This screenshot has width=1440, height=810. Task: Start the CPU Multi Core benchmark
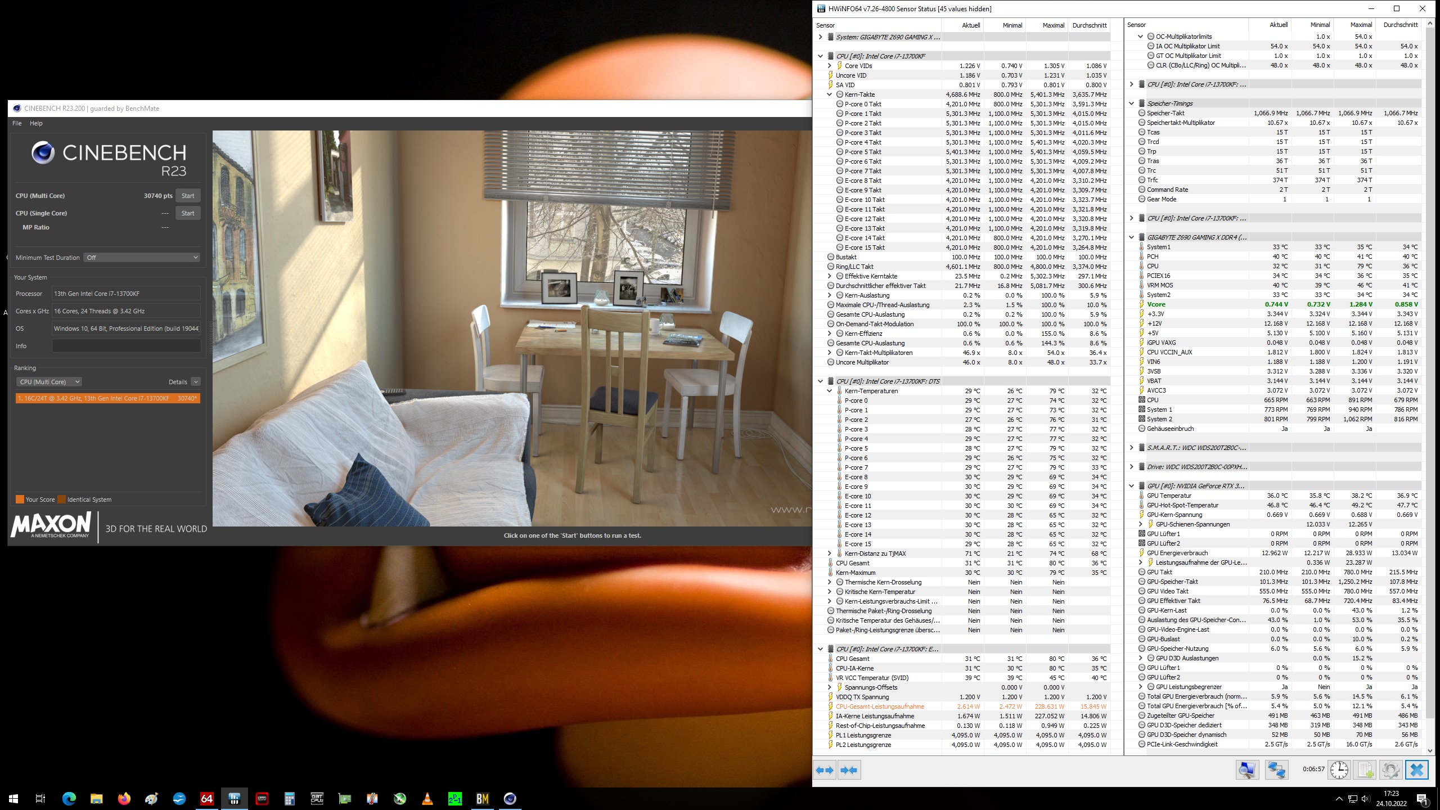(188, 196)
